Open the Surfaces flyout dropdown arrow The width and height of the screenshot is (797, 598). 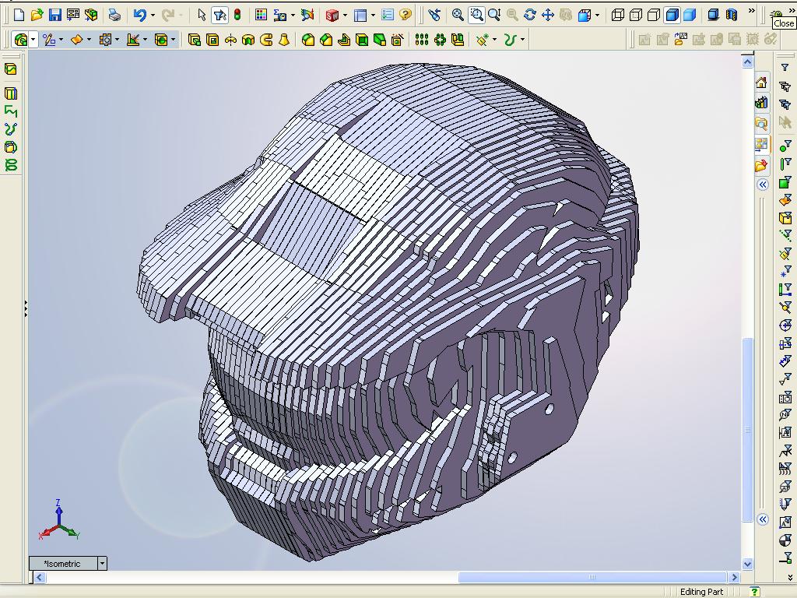tap(89, 39)
